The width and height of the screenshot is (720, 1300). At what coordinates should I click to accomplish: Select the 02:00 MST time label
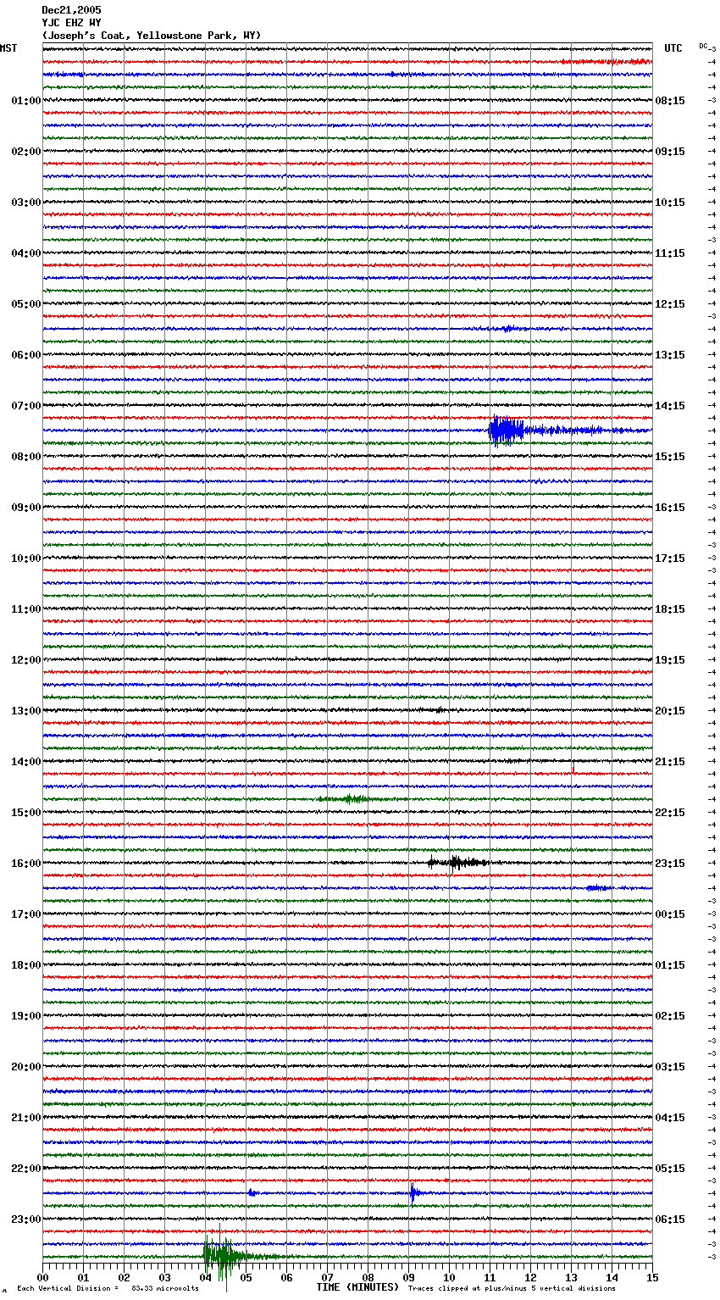26,152
